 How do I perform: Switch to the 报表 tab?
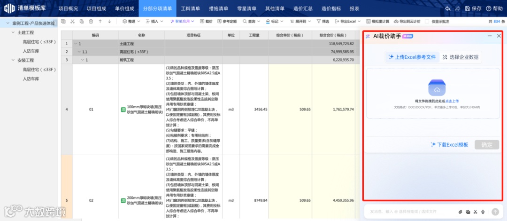pos(354,9)
